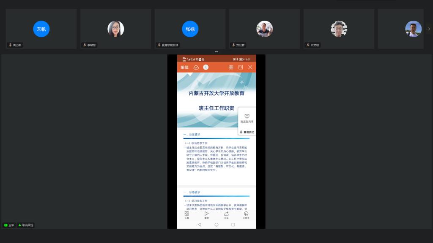Click the 15:07 time in phone status bar
Image resolution: width=433 pixels, height=243 pixels.
click(x=247, y=59)
